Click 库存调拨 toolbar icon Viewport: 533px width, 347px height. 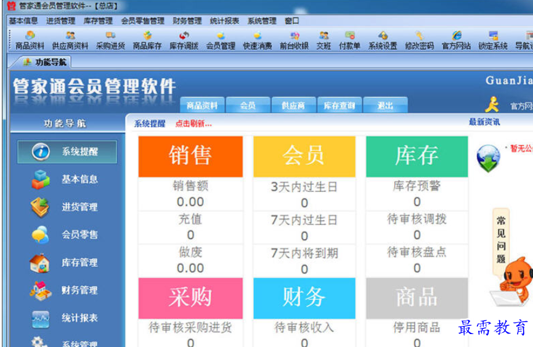184,40
